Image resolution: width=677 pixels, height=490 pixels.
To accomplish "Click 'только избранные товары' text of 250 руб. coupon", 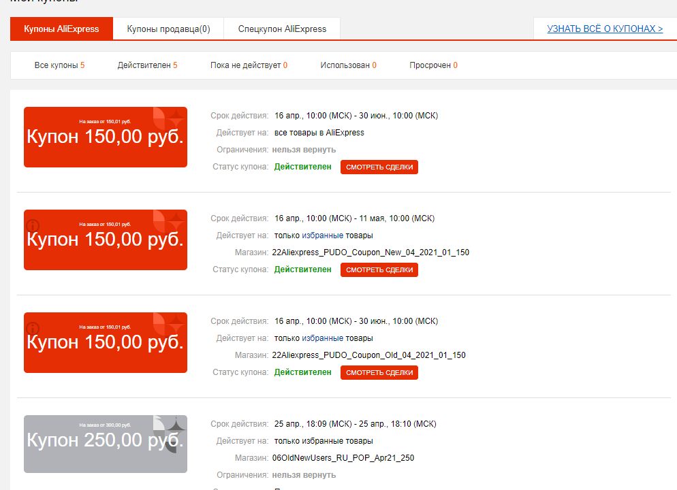I will click(x=324, y=441).
